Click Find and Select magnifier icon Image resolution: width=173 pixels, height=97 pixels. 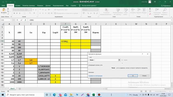[165, 10]
